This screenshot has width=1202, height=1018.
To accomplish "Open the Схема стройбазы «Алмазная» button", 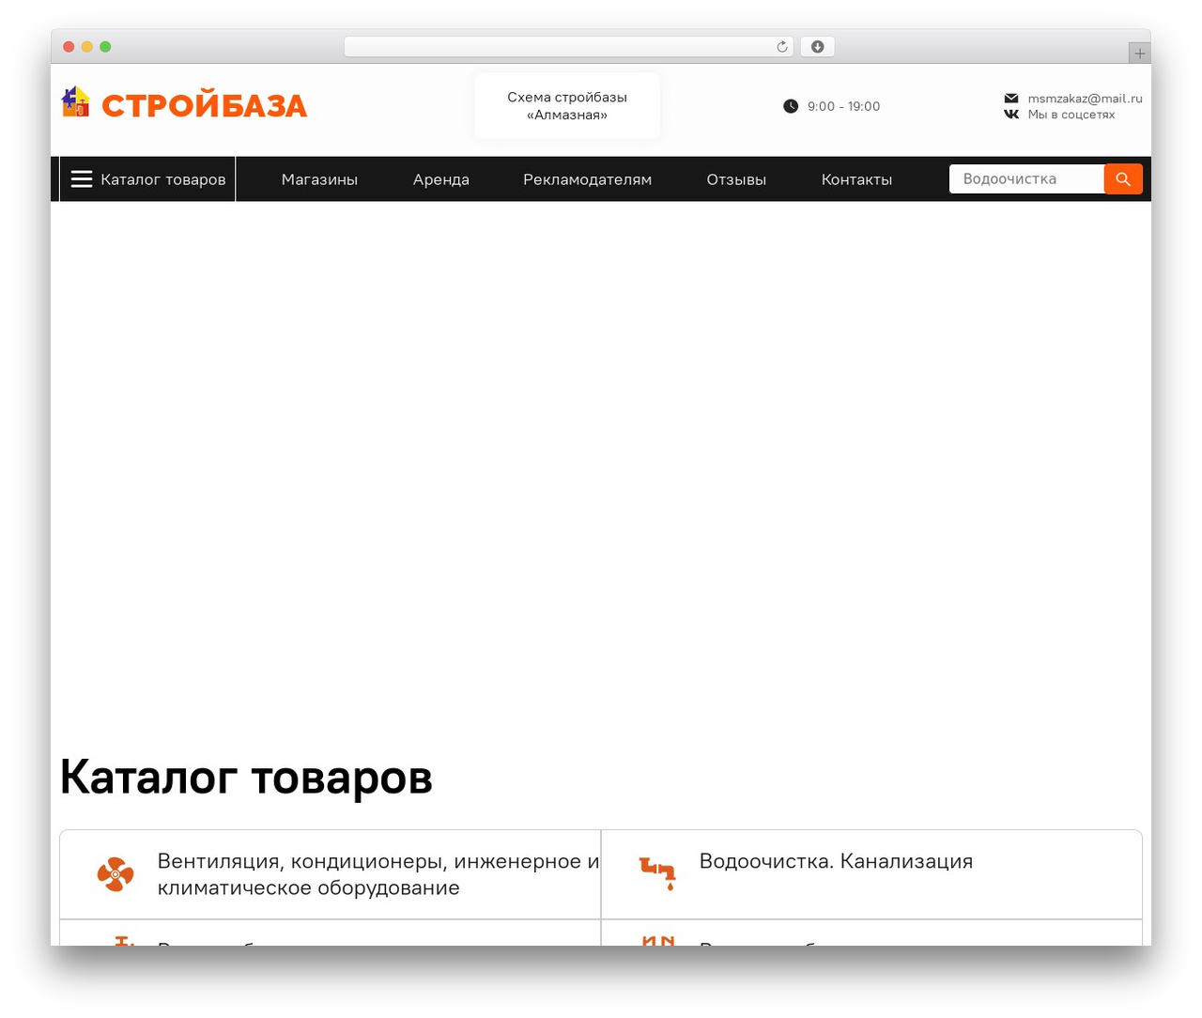I will pyautogui.click(x=567, y=106).
